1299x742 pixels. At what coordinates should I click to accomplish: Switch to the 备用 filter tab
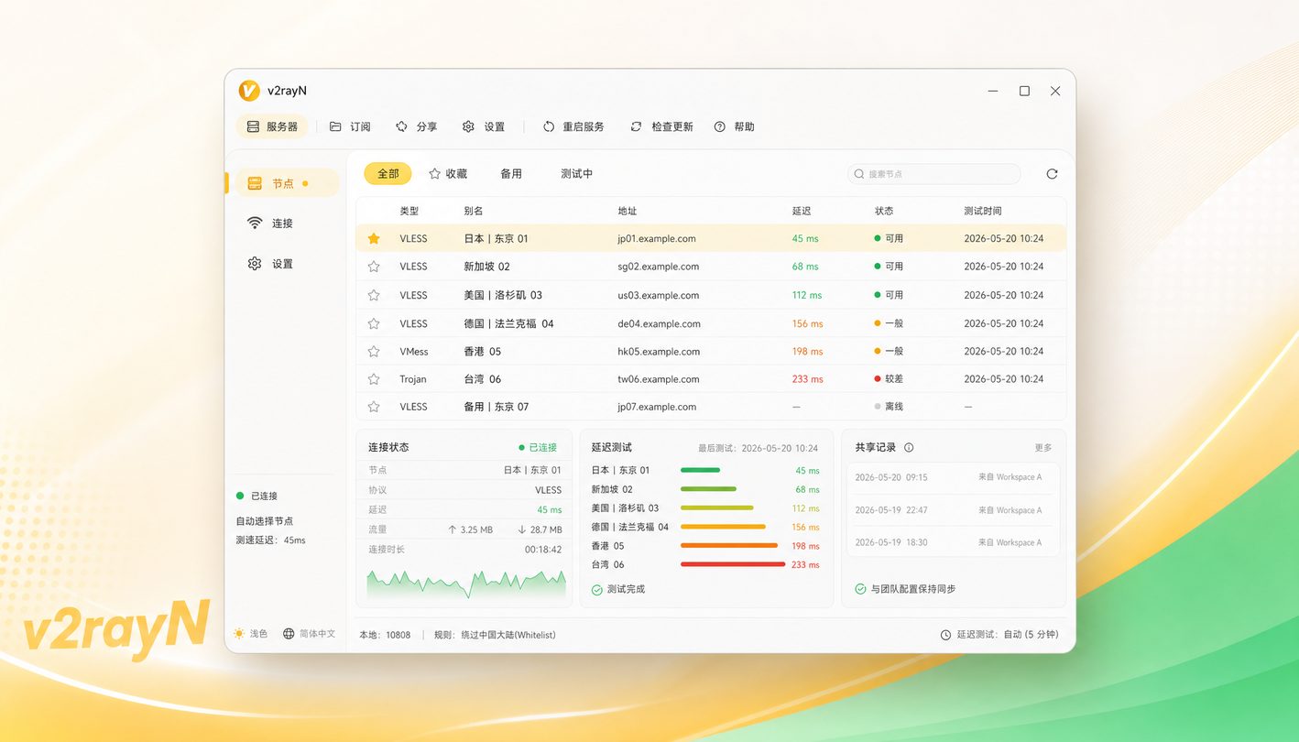tap(511, 174)
